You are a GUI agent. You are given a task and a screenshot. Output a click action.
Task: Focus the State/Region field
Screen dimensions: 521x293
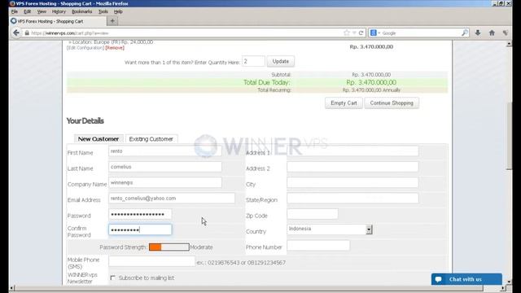pos(352,199)
